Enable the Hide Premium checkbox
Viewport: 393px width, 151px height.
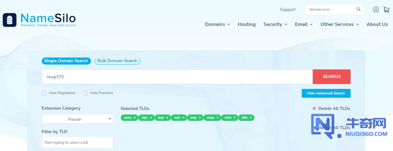click(x=85, y=93)
